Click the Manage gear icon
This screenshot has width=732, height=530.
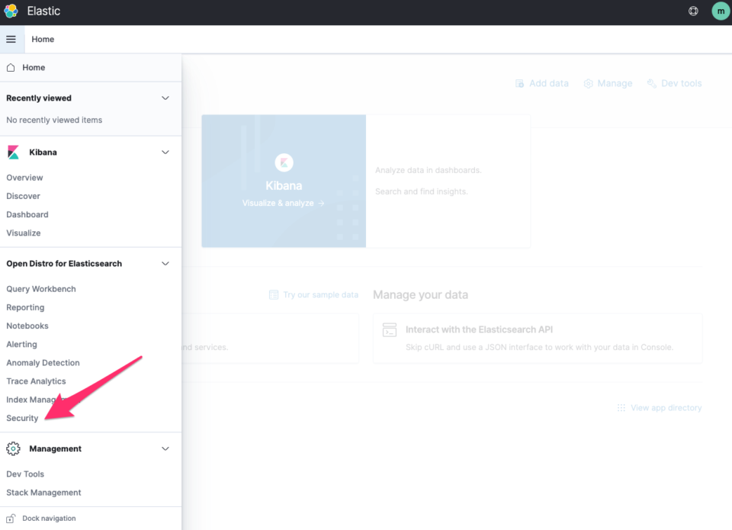(588, 84)
